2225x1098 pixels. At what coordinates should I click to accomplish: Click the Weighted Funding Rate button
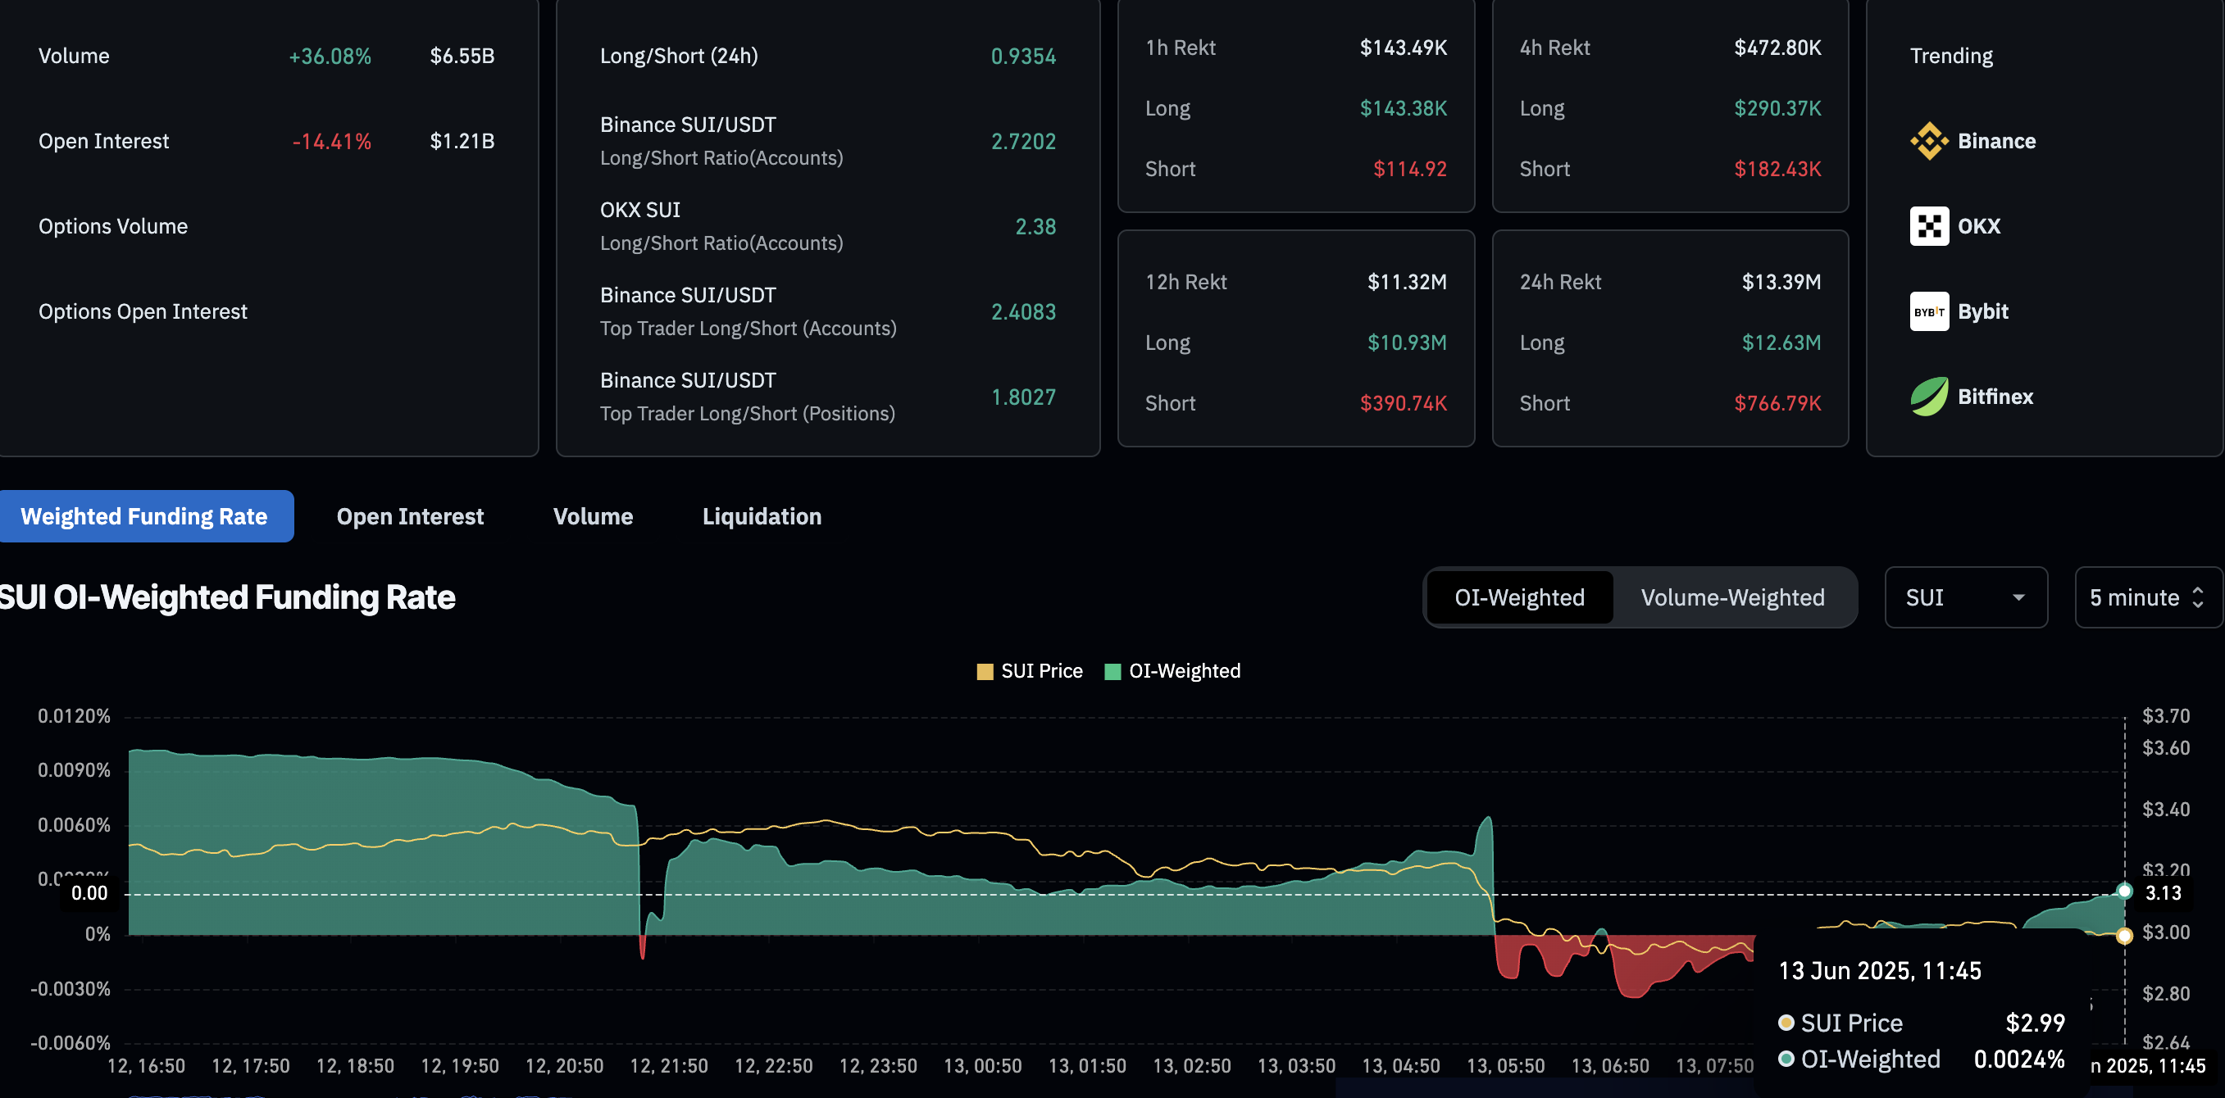144,516
